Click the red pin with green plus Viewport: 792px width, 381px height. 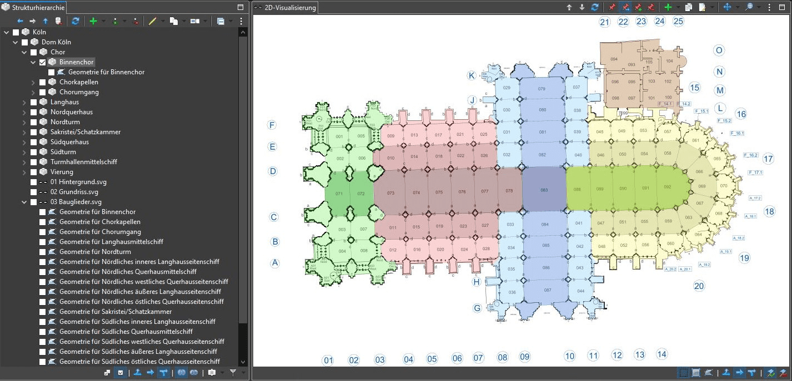point(638,8)
